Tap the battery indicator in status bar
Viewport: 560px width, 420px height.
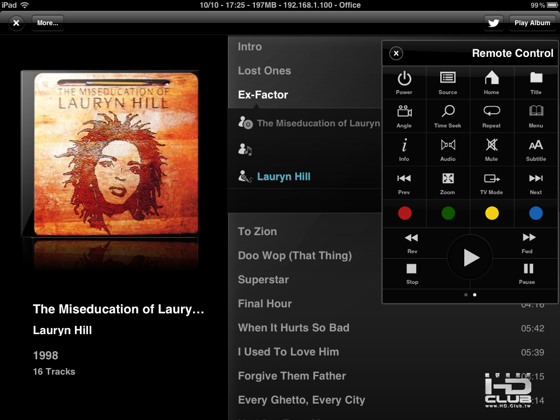click(x=552, y=5)
